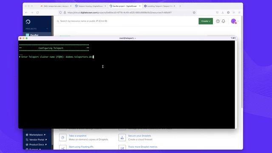
Task: Click the Marketplace icon in sidebar
Action: pyautogui.click(x=27, y=135)
